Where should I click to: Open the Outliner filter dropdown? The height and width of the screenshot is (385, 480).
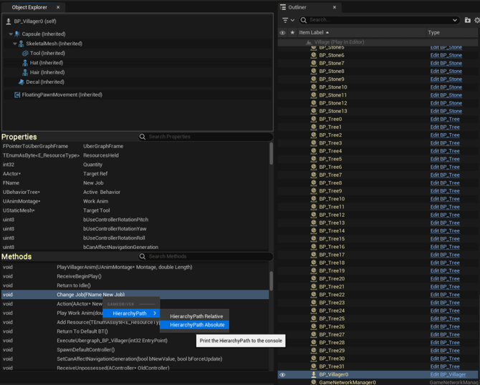click(288, 20)
